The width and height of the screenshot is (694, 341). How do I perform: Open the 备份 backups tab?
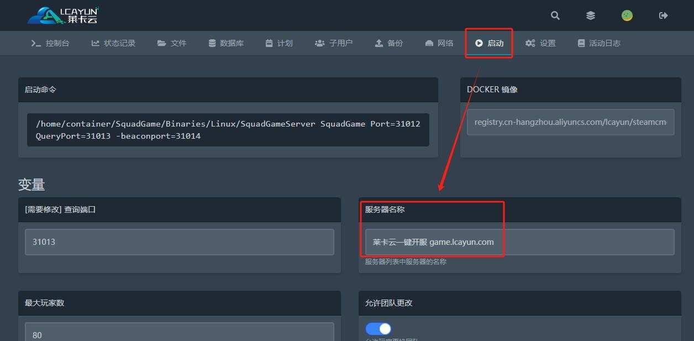[x=389, y=43]
